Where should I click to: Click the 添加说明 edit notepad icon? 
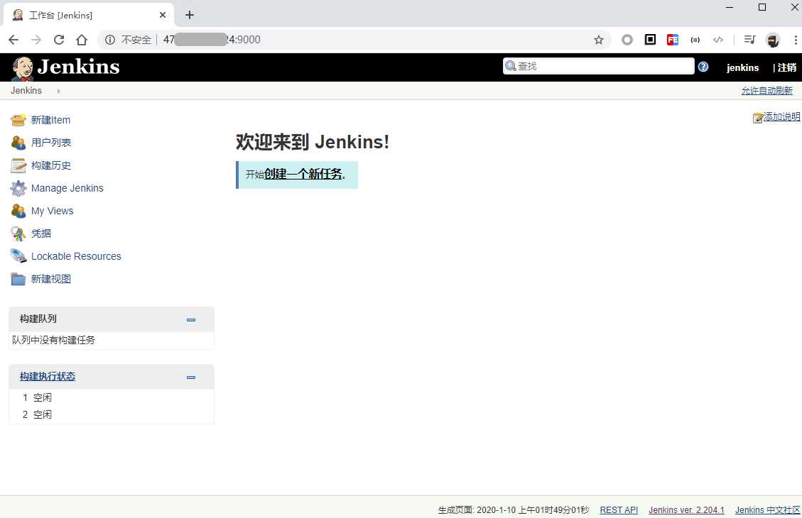(x=757, y=118)
